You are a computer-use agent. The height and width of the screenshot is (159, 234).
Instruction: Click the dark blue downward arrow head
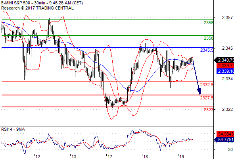pyautogui.click(x=199, y=91)
